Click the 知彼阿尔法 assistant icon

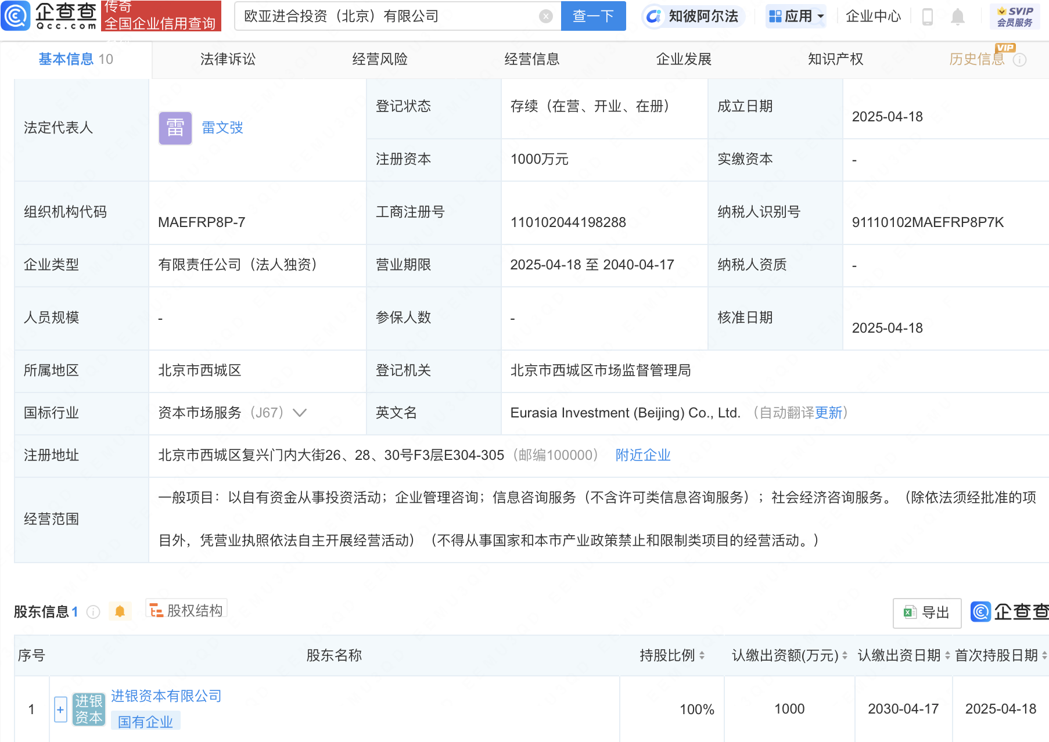pos(653,16)
